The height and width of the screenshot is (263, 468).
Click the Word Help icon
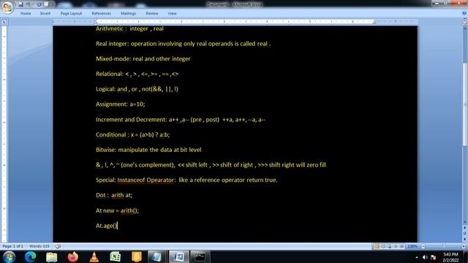[464, 13]
